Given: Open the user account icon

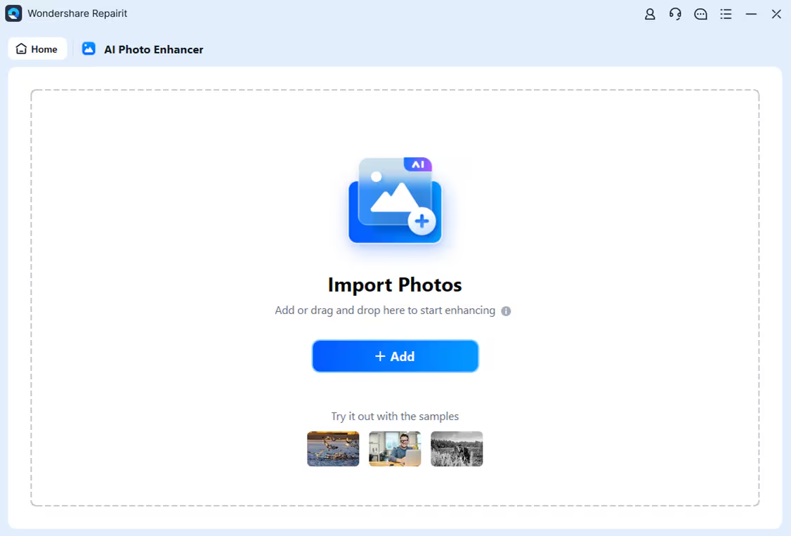Looking at the screenshot, I should point(650,14).
